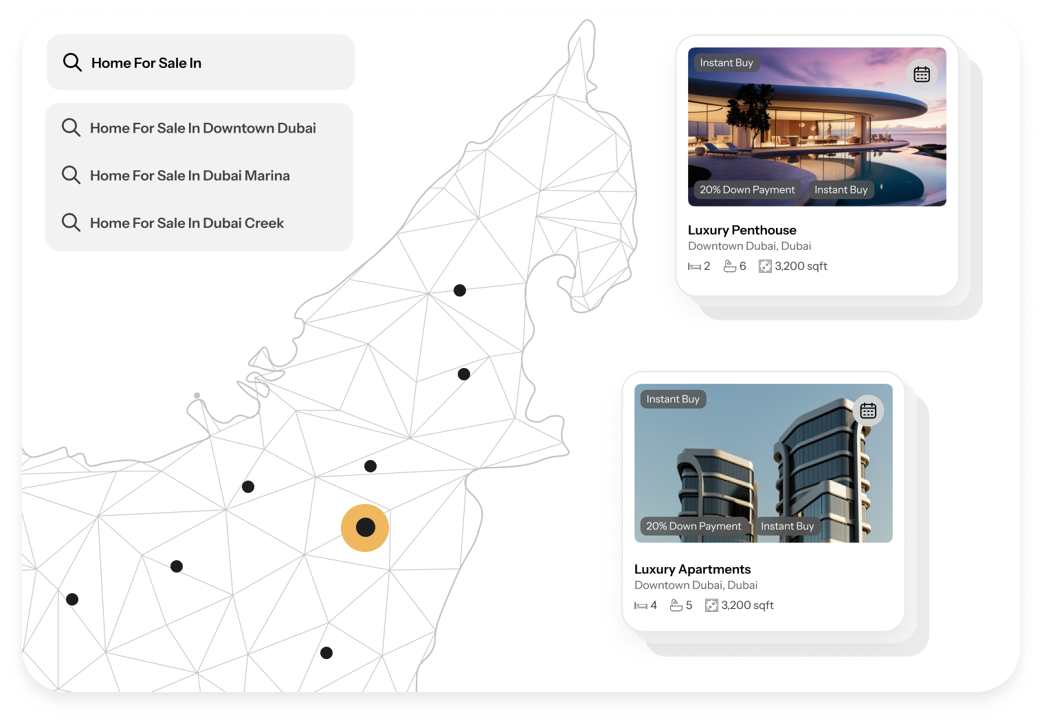Open the Luxury Penthouse title link
The height and width of the screenshot is (725, 1042).
click(742, 230)
